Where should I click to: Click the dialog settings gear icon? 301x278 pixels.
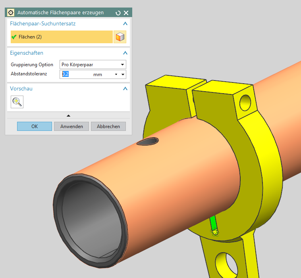(x=11, y=13)
